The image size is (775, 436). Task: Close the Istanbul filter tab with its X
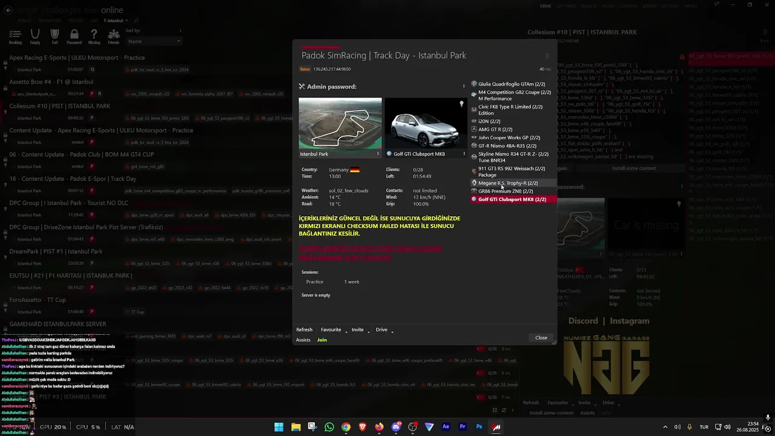[x=128, y=21]
